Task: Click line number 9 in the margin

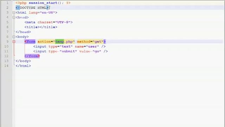Action: click(x=7, y=42)
